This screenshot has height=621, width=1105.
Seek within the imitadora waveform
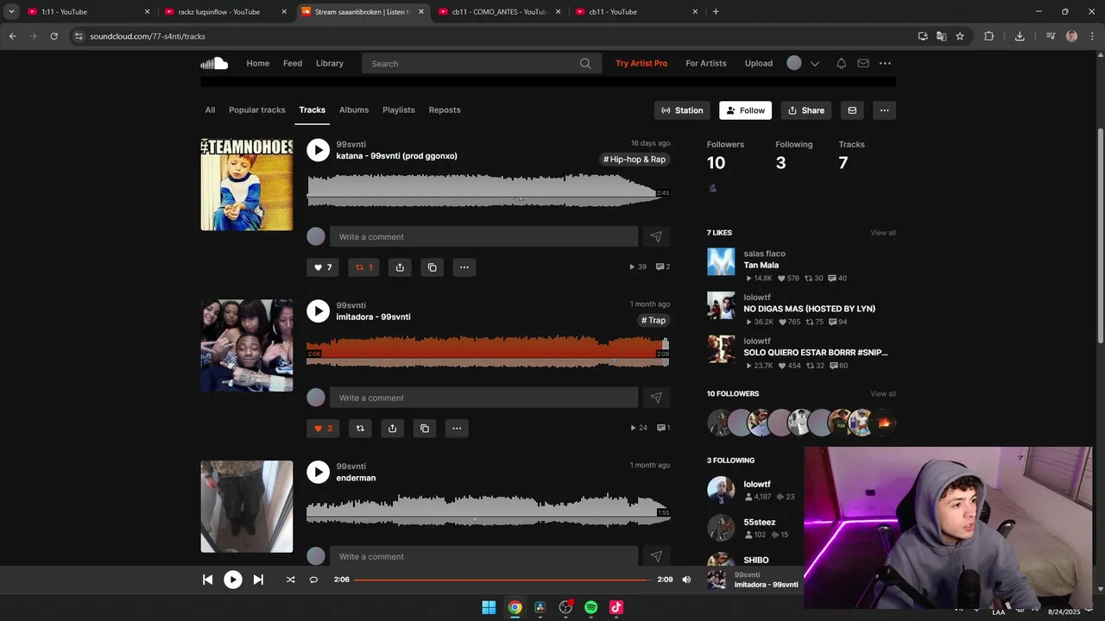tap(488, 351)
